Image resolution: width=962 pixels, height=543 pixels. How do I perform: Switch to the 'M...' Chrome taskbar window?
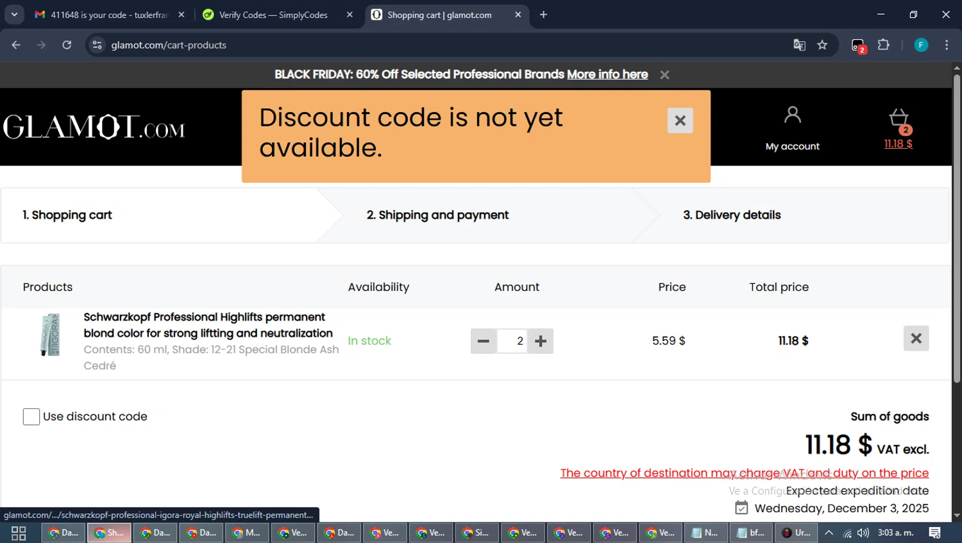[x=247, y=533]
